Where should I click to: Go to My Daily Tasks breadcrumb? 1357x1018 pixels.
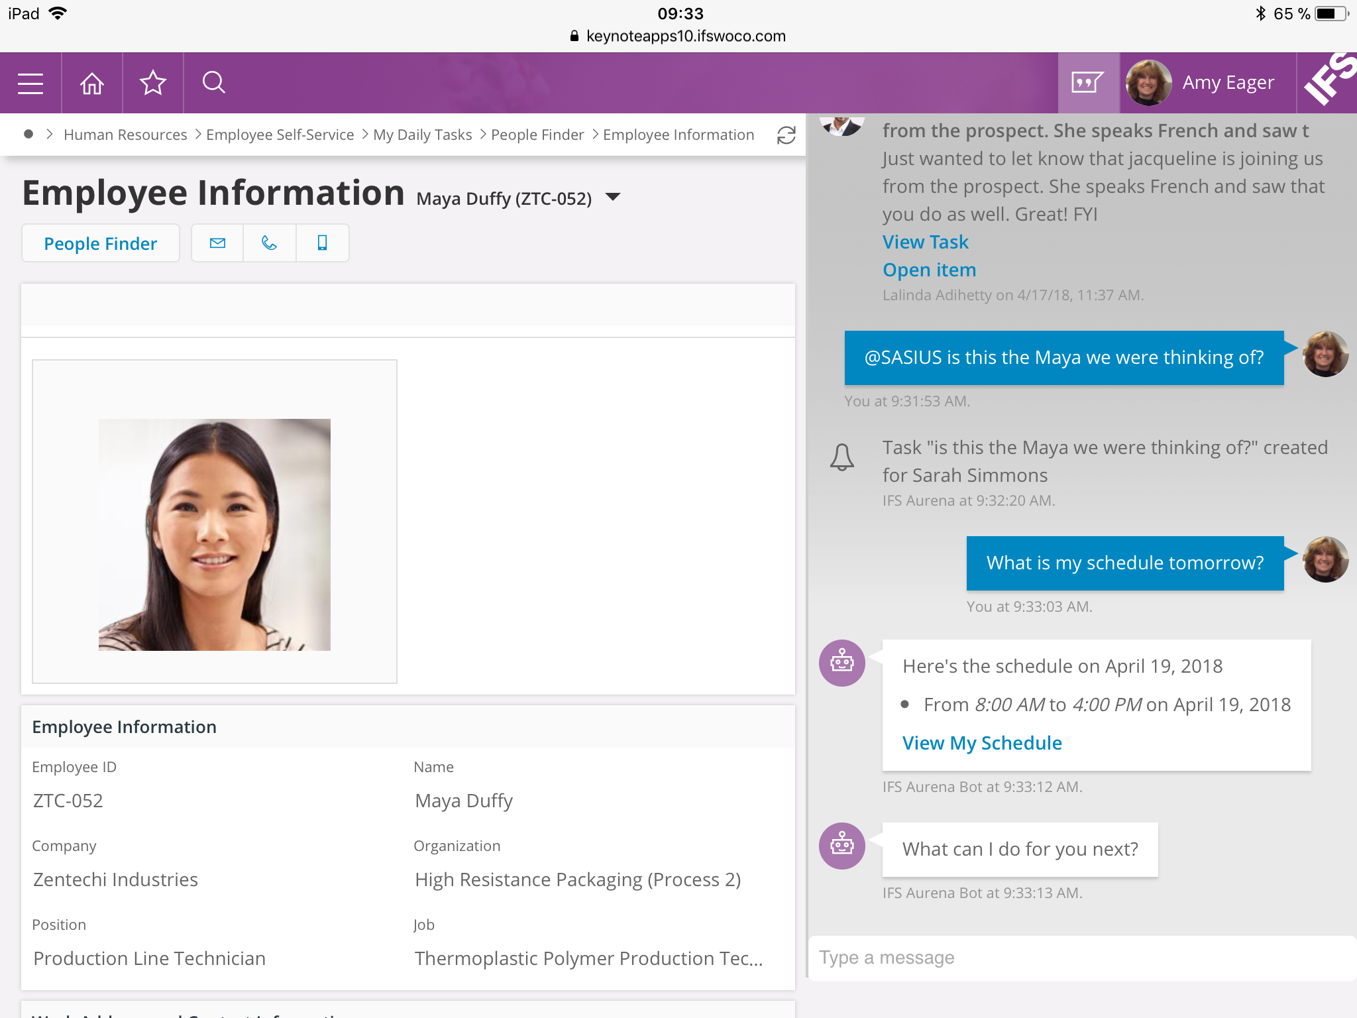point(422,135)
